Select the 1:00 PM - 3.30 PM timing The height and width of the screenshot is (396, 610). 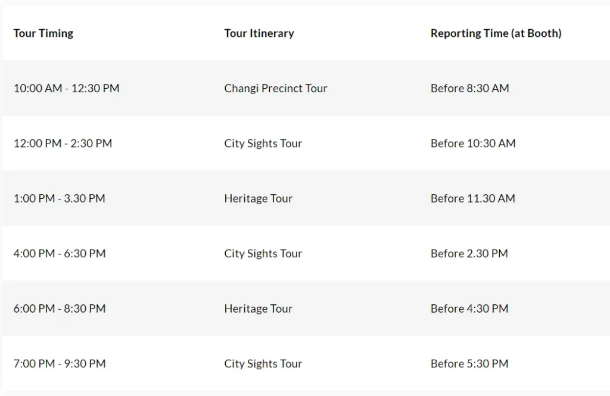tap(59, 198)
